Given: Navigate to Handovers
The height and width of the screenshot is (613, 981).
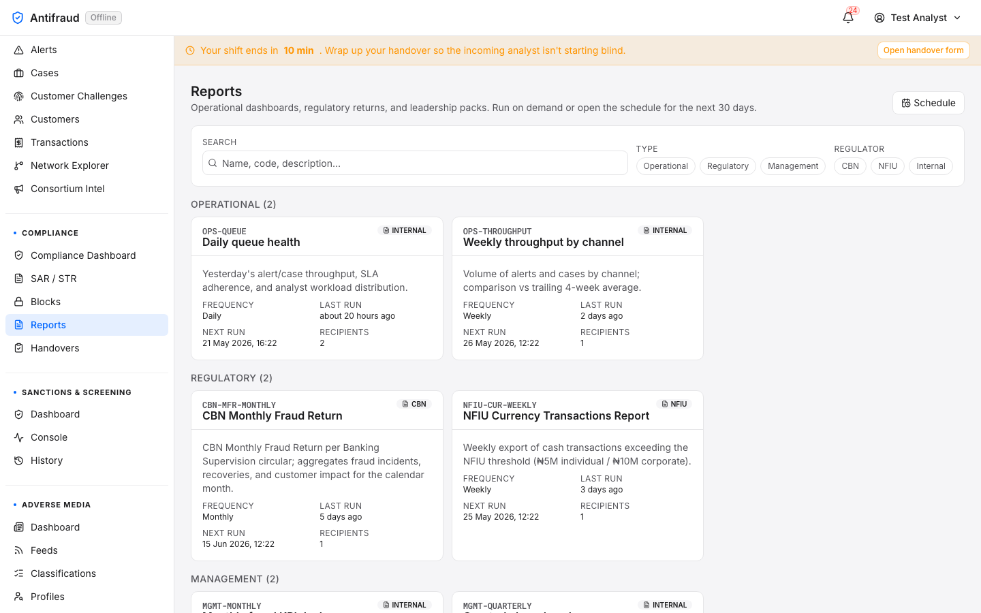Looking at the screenshot, I should [x=87, y=348].
